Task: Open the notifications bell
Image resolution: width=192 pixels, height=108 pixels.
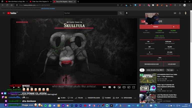Action: point(180,13)
